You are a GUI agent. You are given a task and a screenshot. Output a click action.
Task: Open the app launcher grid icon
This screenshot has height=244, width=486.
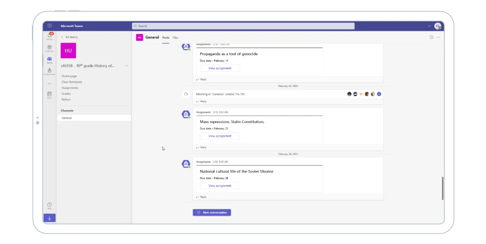[49, 26]
